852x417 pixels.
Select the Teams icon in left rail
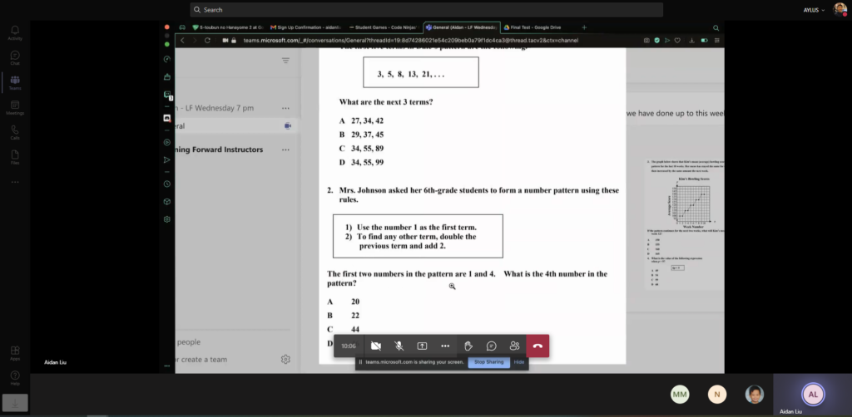[x=15, y=82]
